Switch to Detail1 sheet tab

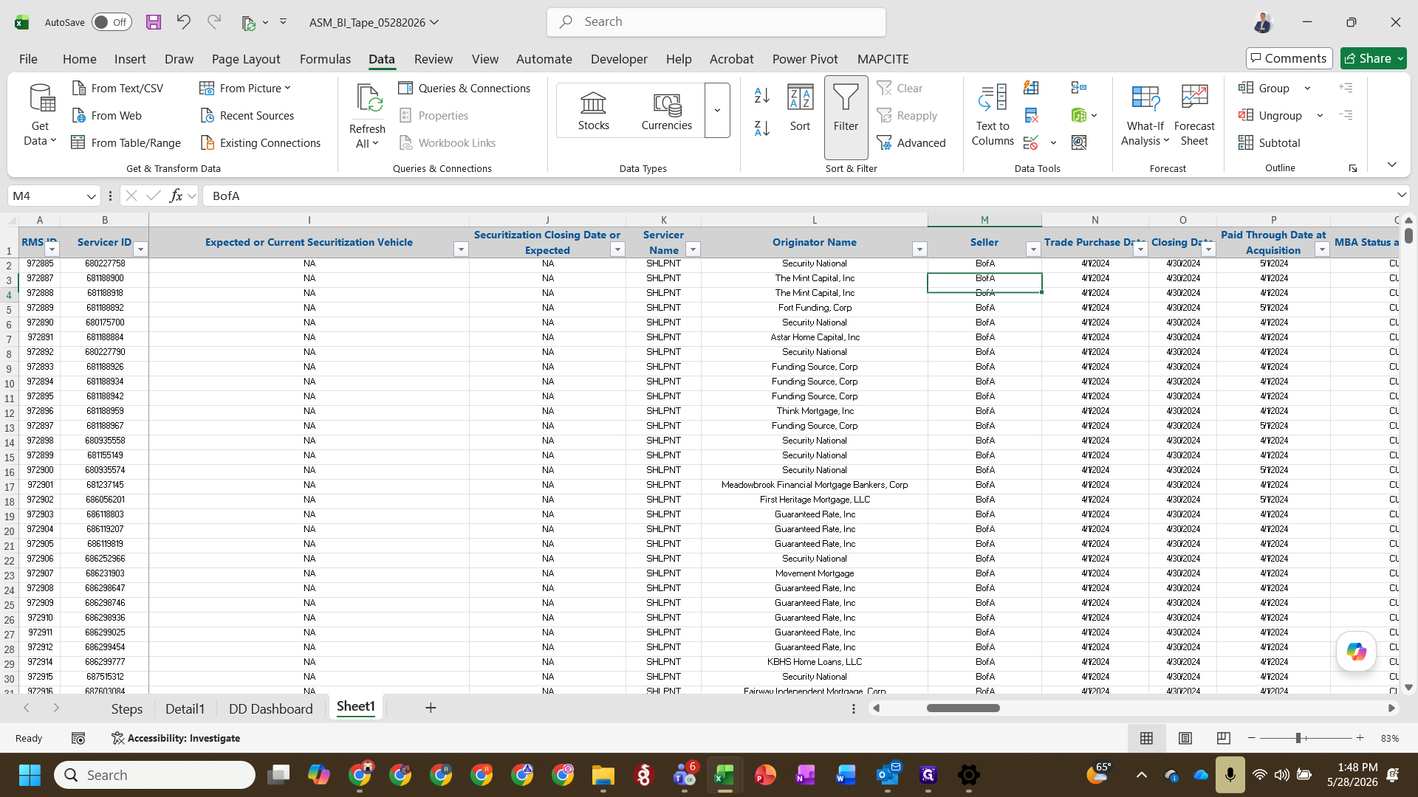[x=185, y=709]
